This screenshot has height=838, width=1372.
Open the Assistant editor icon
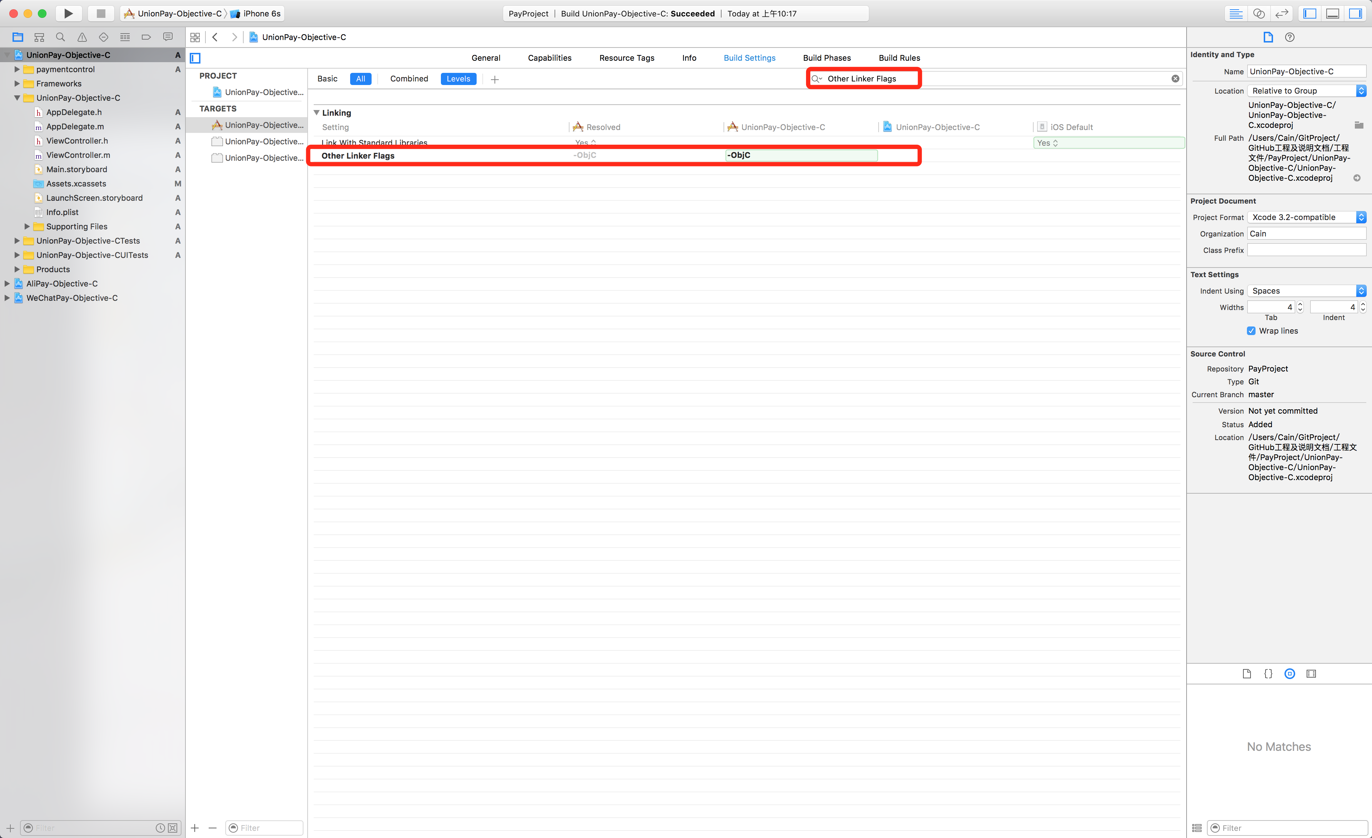(1258, 13)
